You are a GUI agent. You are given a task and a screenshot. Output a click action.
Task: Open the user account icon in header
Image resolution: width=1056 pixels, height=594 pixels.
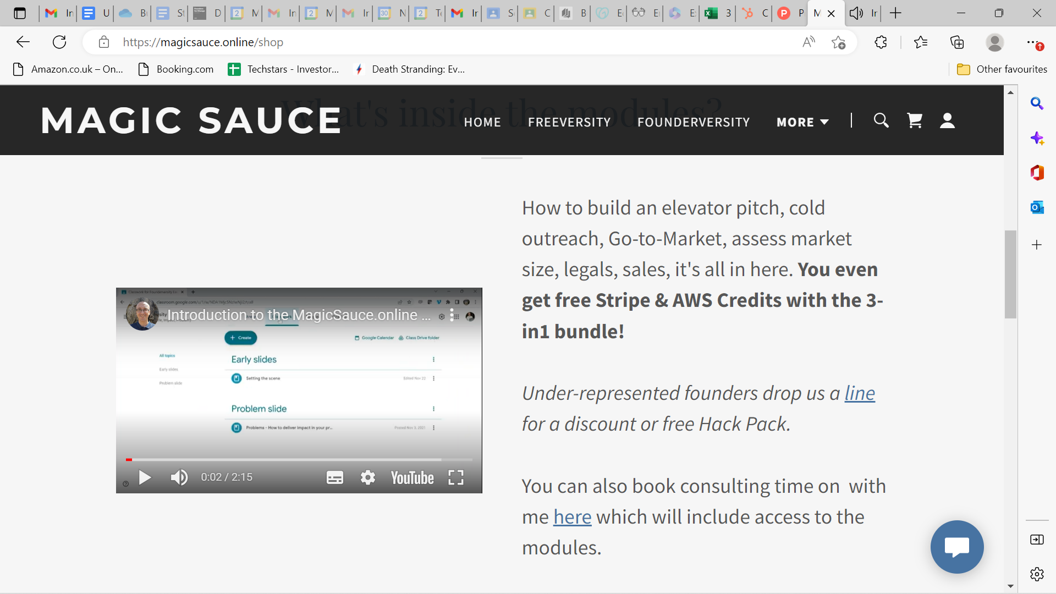point(947,120)
